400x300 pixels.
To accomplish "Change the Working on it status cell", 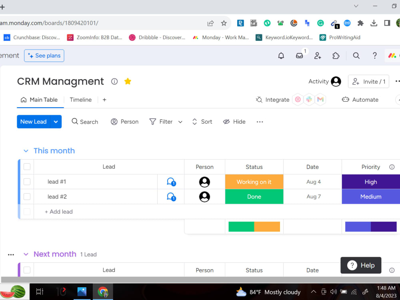I will click(x=254, y=182).
